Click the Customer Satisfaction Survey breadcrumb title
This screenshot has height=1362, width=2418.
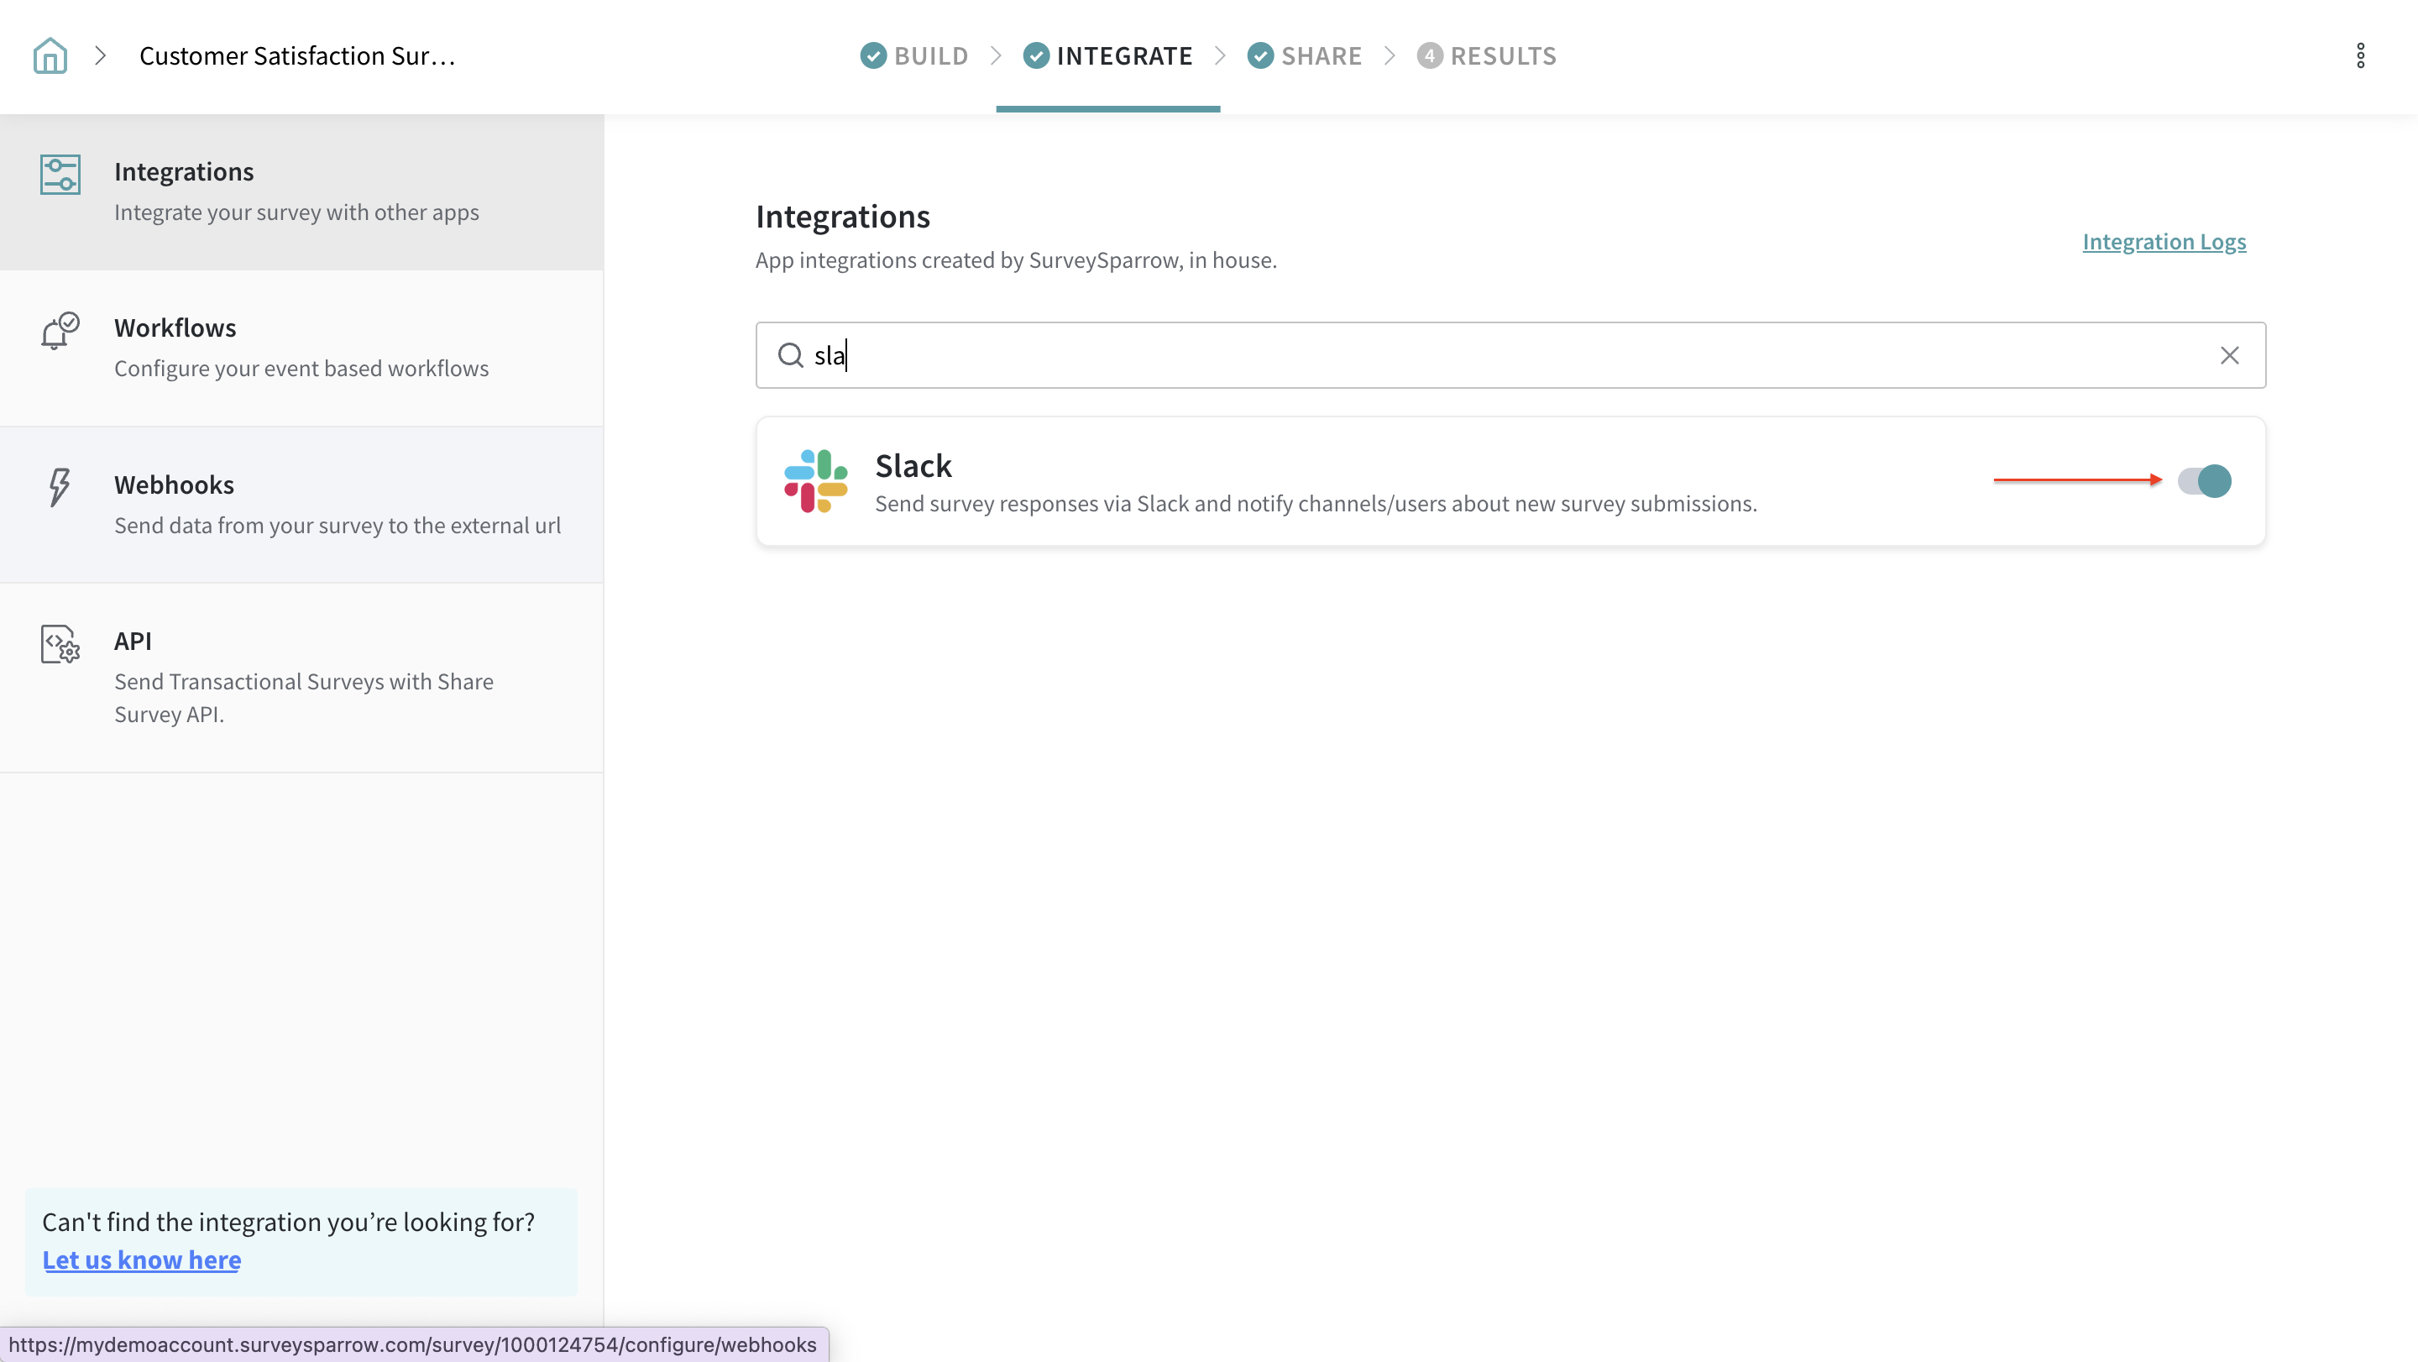296,55
